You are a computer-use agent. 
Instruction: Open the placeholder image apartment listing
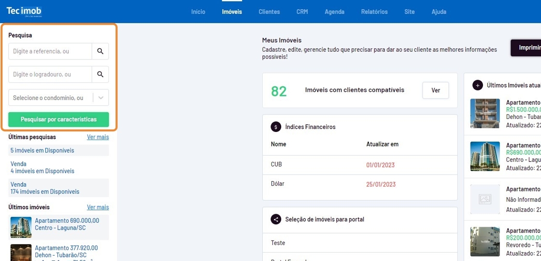(x=485, y=199)
